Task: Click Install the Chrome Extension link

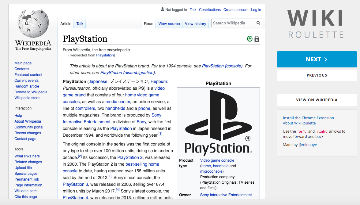Action: click(308, 118)
